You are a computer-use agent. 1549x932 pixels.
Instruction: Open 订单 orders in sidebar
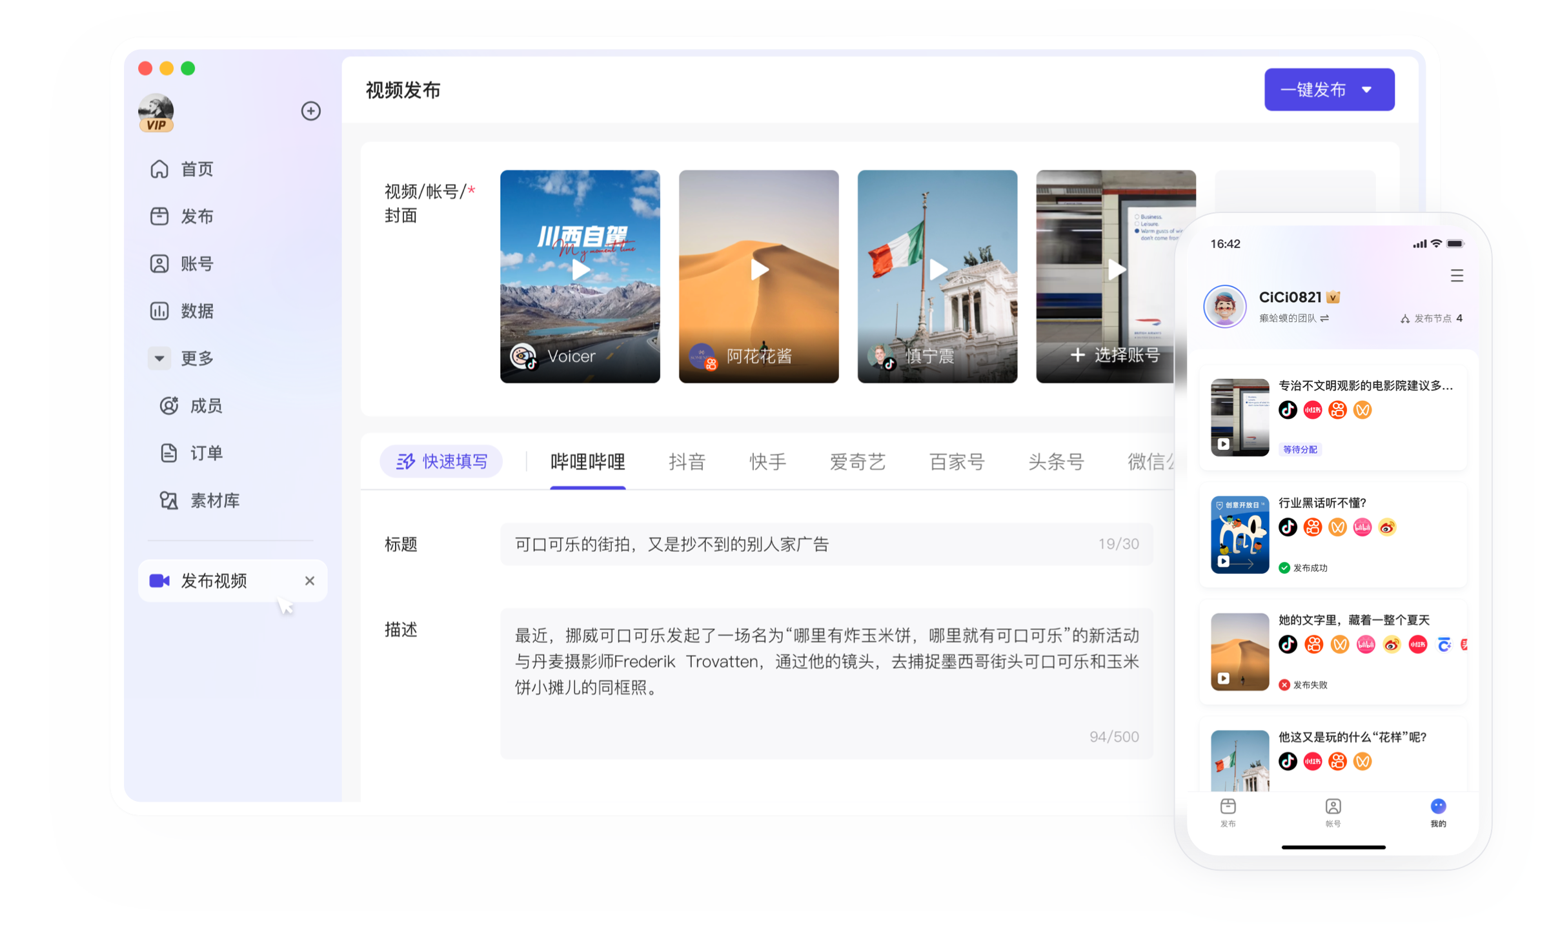point(169,453)
